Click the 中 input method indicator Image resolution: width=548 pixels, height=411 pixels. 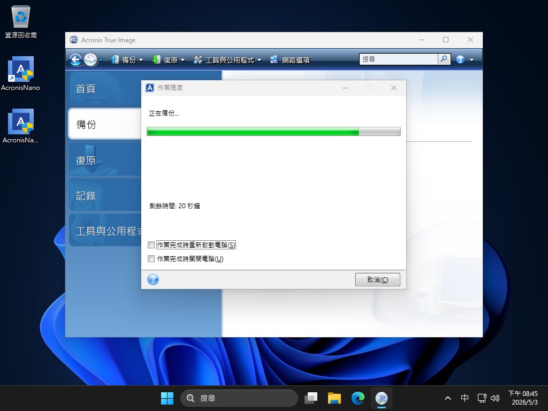click(x=465, y=398)
